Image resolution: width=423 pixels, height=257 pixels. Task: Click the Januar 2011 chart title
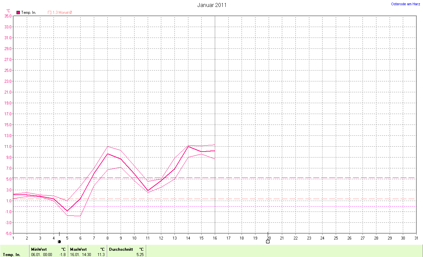[x=212, y=5]
